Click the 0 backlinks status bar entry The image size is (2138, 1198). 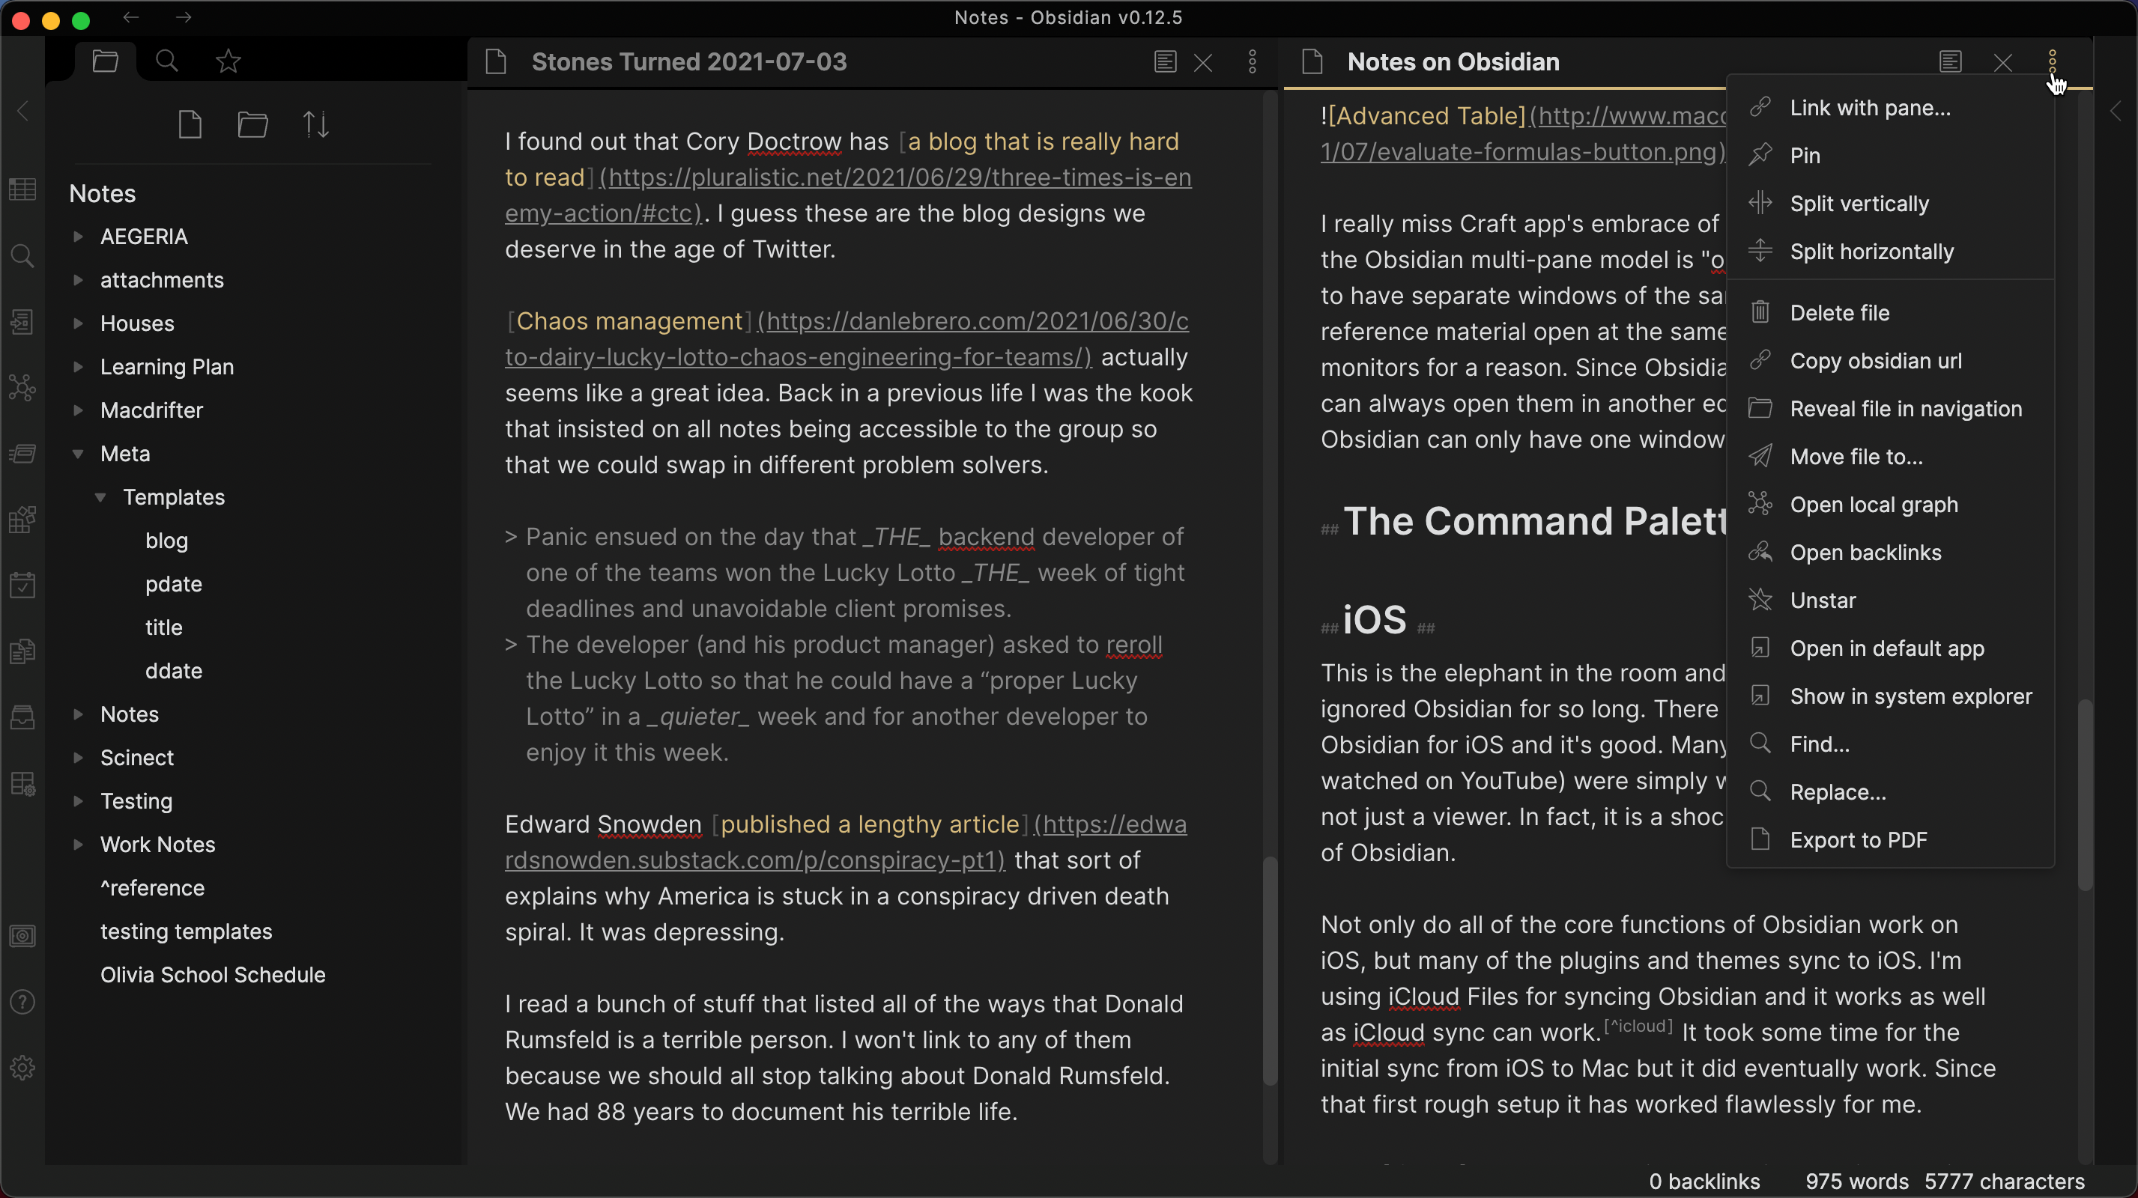1705,1182
